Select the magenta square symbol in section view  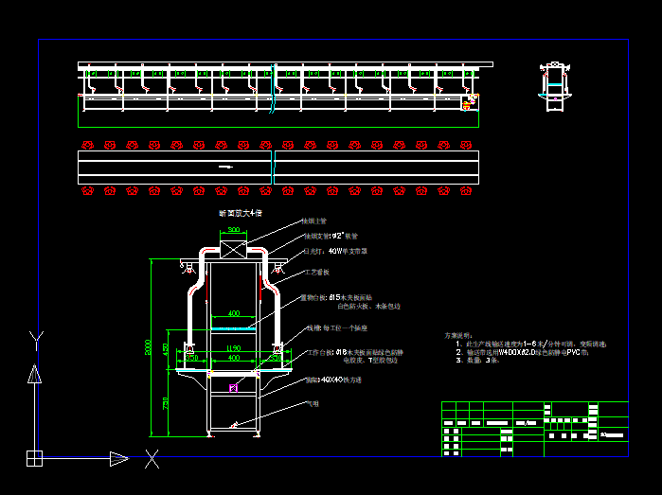click(234, 388)
